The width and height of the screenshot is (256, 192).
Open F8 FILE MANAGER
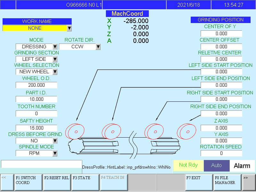(x=228, y=182)
